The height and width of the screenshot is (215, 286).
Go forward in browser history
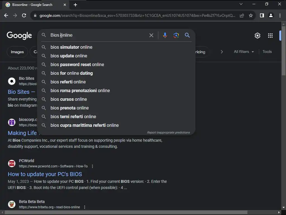click(15, 16)
